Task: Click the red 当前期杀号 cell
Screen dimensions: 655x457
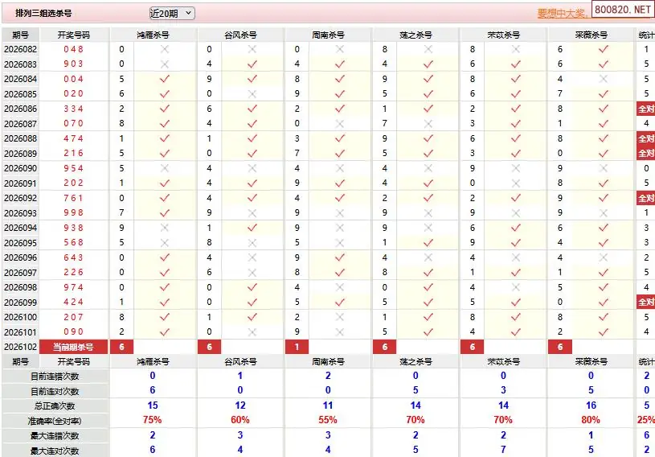Action: tap(73, 347)
